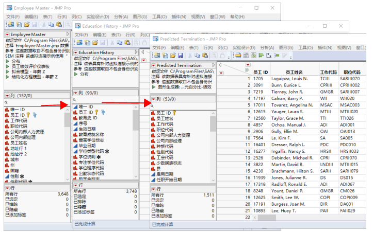
Task: Open 文件(F) menu in Employee Master window
Action: (x=13, y=17)
